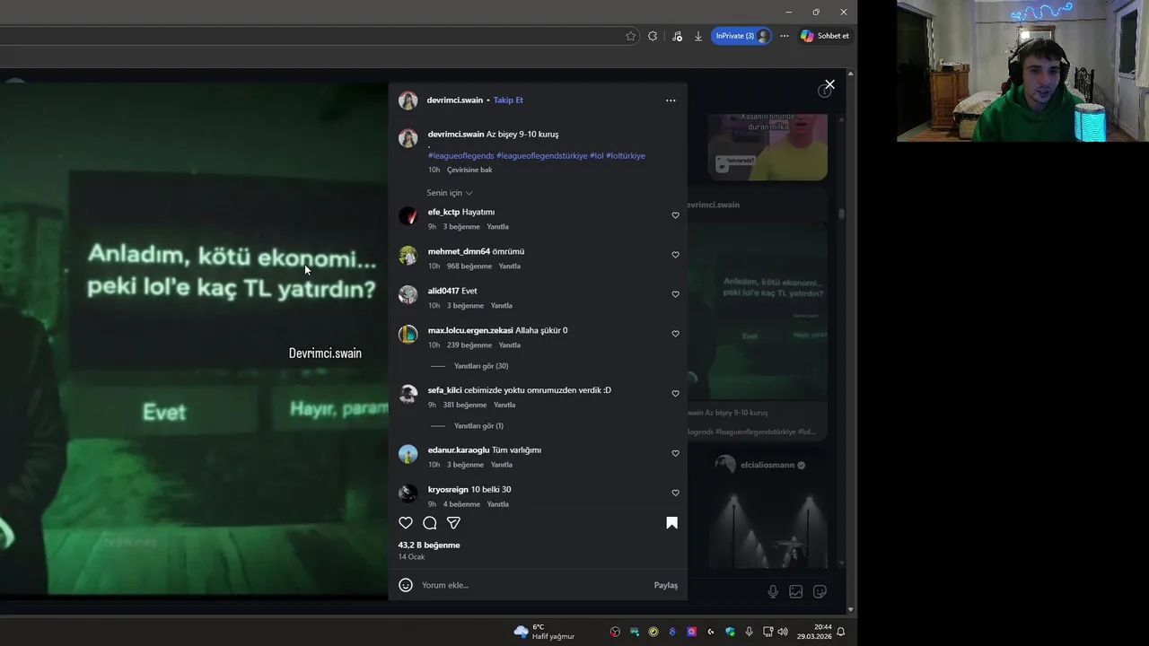Reply to mehmet_dmn64 via 'Yanıtla'
Image resolution: width=1149 pixels, height=646 pixels.
(509, 266)
